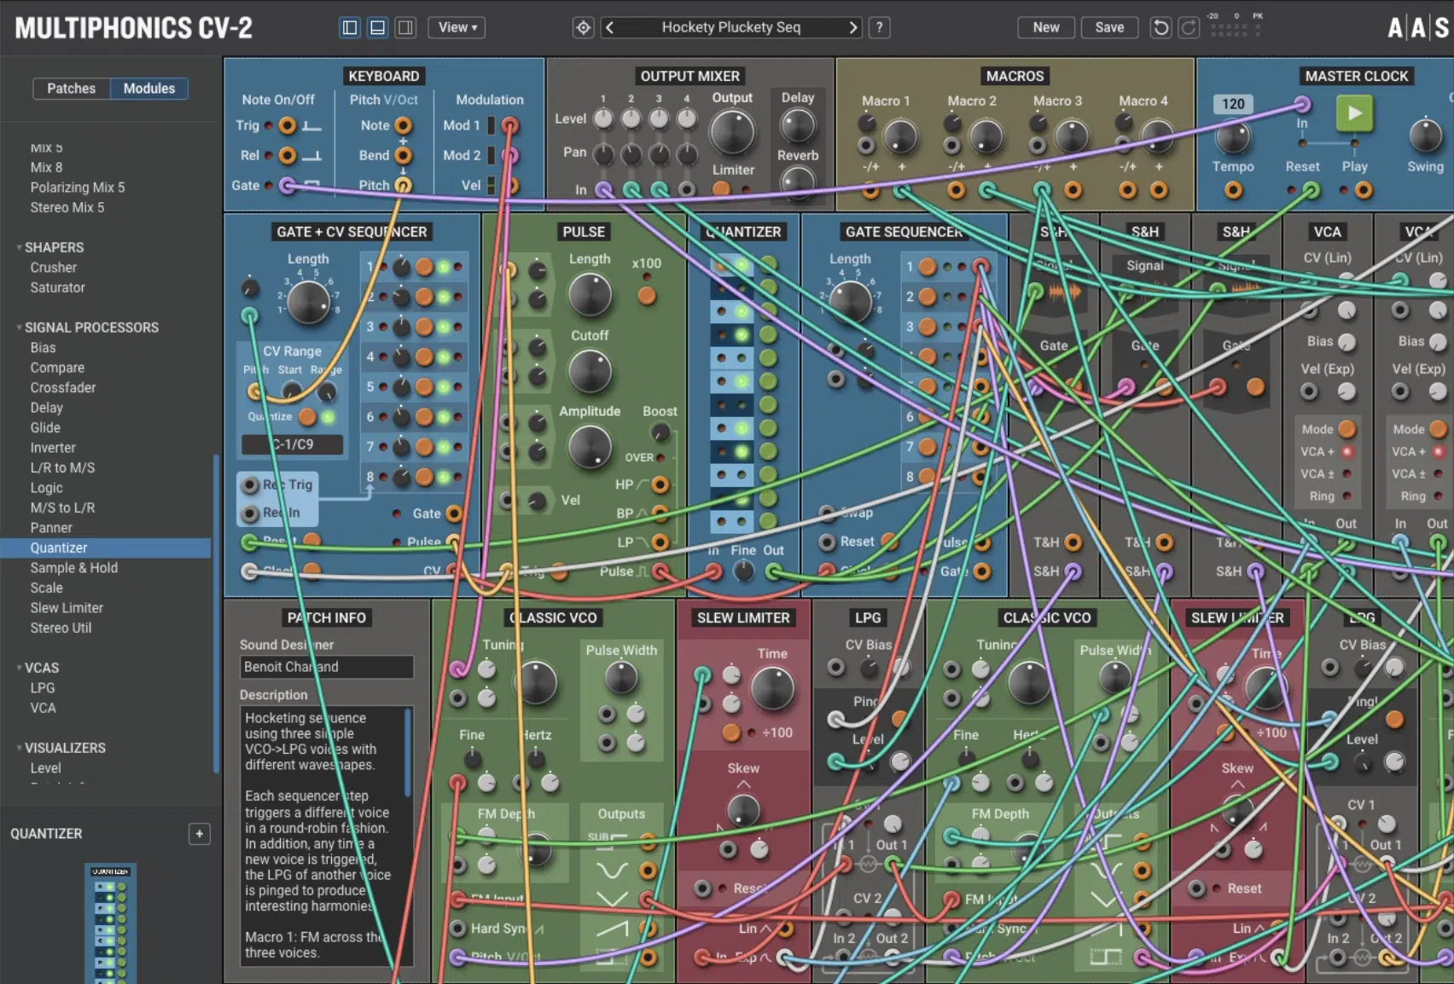
Task: Select Sample & Hold in module list
Action: (x=74, y=568)
